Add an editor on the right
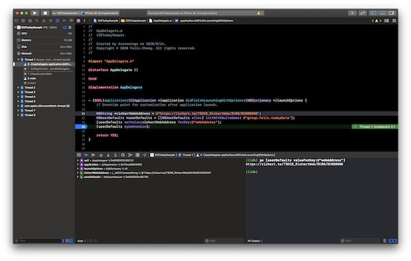Image resolution: width=411 pixels, height=261 pixels. pos(394,21)
